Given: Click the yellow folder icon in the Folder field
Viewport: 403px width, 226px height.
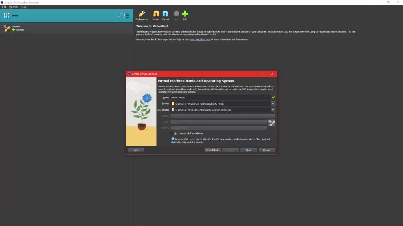Looking at the screenshot, I should coord(173,104).
